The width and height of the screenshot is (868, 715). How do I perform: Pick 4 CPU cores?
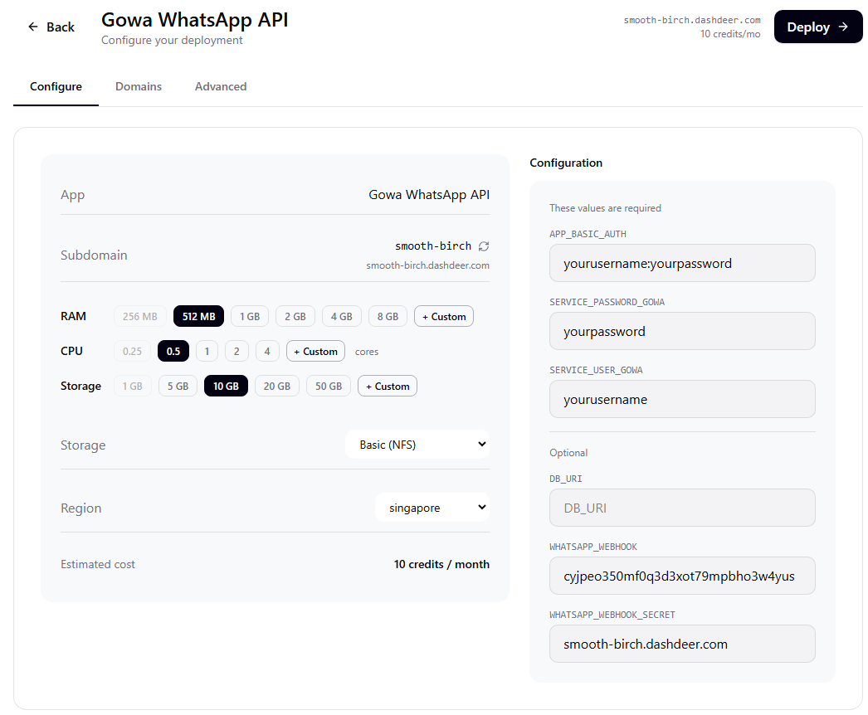click(x=267, y=352)
